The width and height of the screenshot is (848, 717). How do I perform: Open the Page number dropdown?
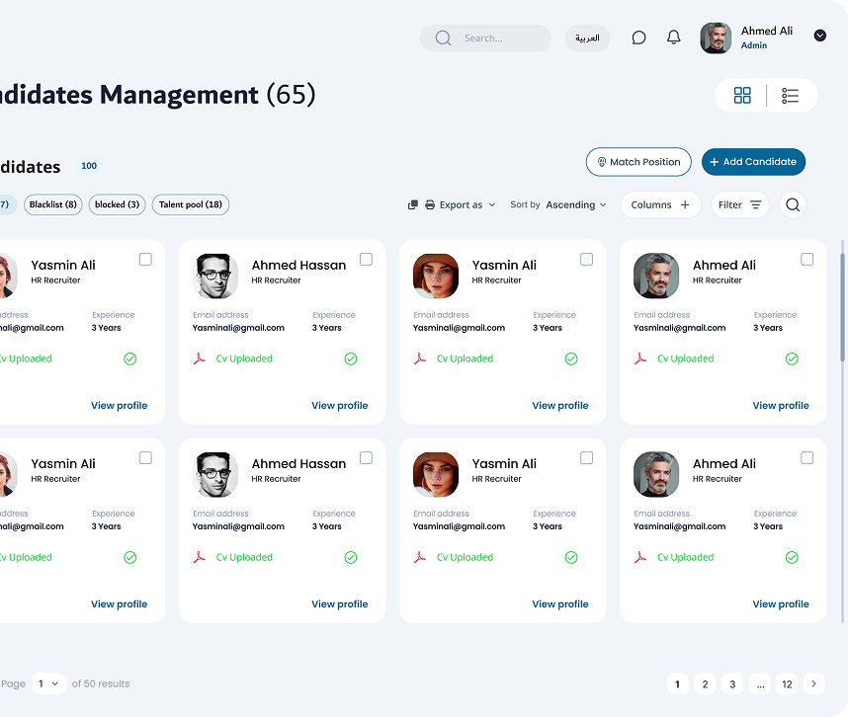[x=48, y=683]
